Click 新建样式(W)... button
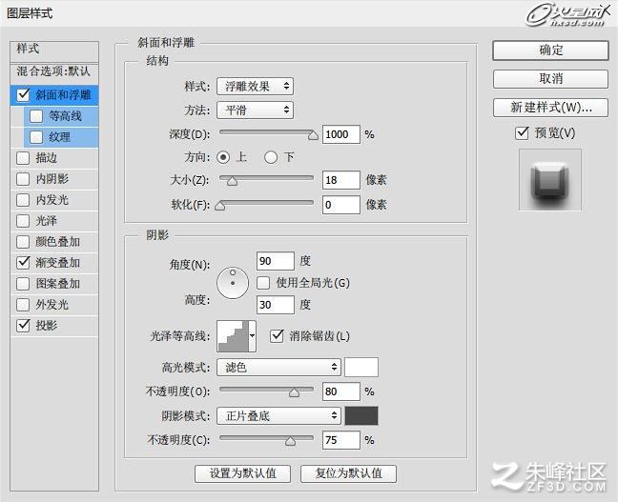The image size is (618, 502). (550, 107)
